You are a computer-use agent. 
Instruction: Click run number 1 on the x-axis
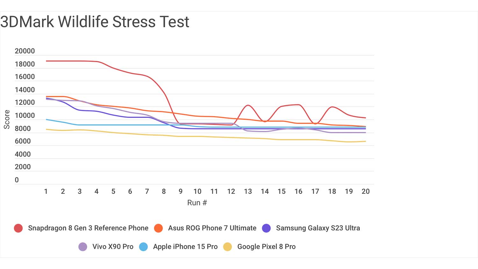point(46,192)
